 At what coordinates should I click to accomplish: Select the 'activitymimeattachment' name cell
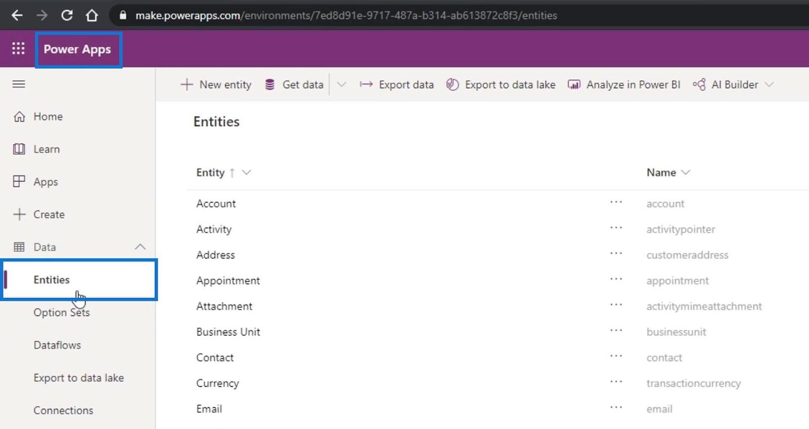tap(704, 306)
